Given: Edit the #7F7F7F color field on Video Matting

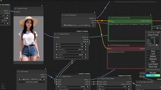Looking at the screenshot, I should point(4,21).
